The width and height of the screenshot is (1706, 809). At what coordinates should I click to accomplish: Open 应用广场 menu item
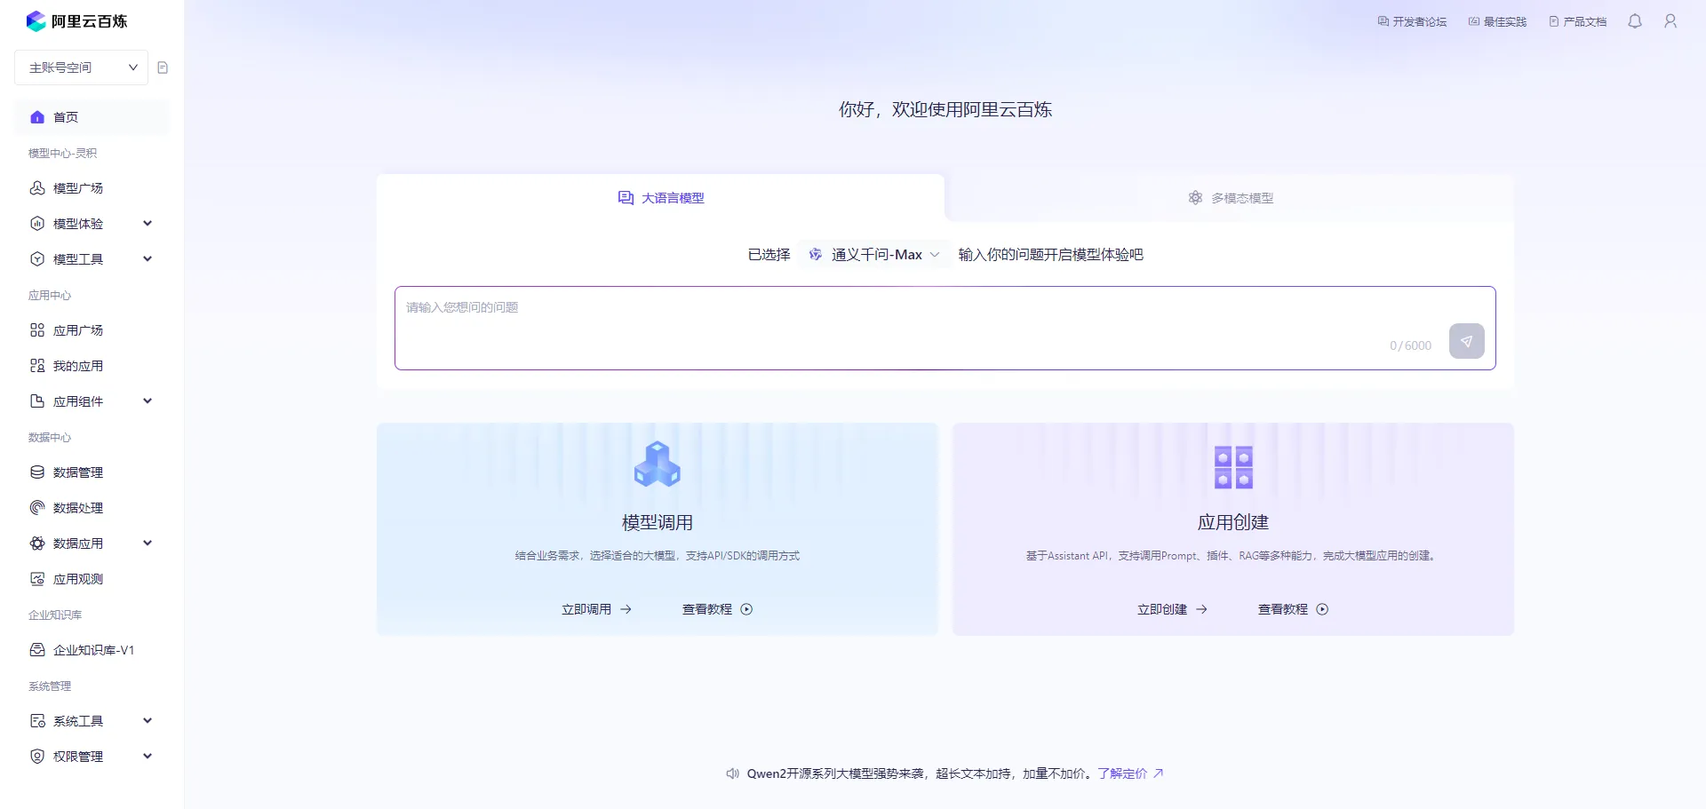coord(92,330)
